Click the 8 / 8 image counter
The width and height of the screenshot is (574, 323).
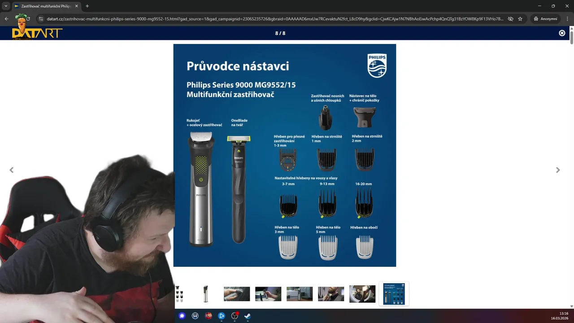tap(280, 33)
